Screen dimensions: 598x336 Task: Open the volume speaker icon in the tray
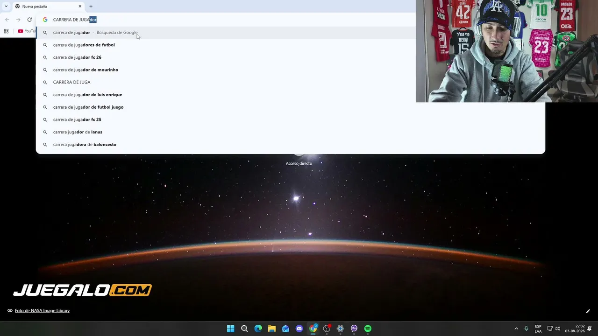[x=557, y=329]
